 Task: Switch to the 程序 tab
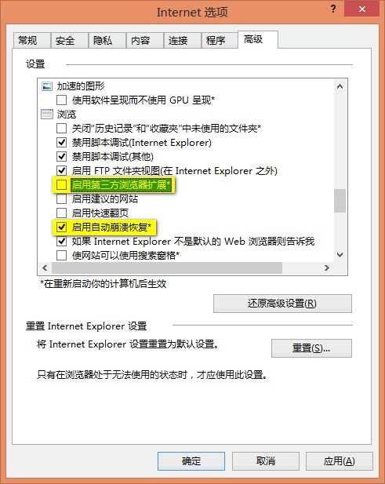coord(220,41)
